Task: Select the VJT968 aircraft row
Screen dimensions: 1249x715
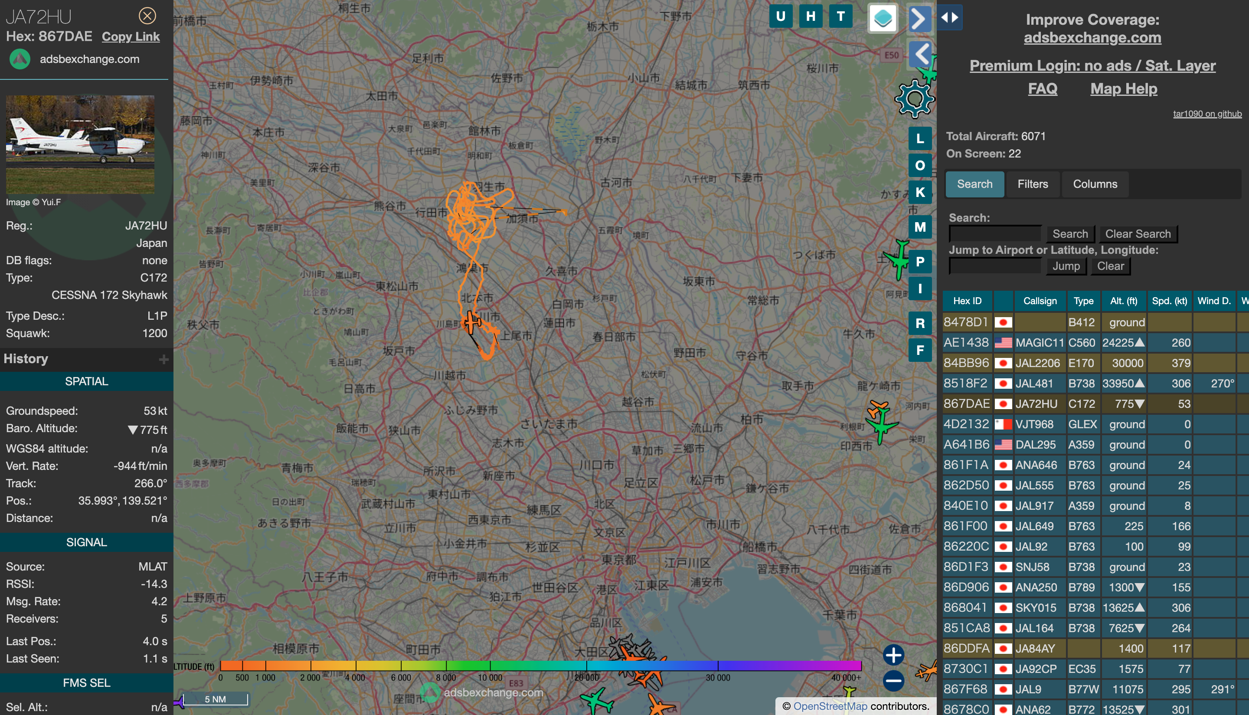Action: [1095, 424]
